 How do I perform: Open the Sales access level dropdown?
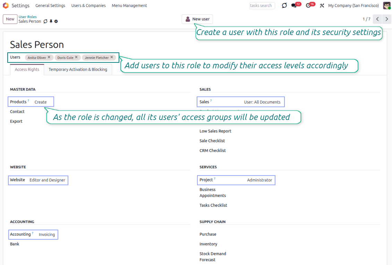click(262, 102)
